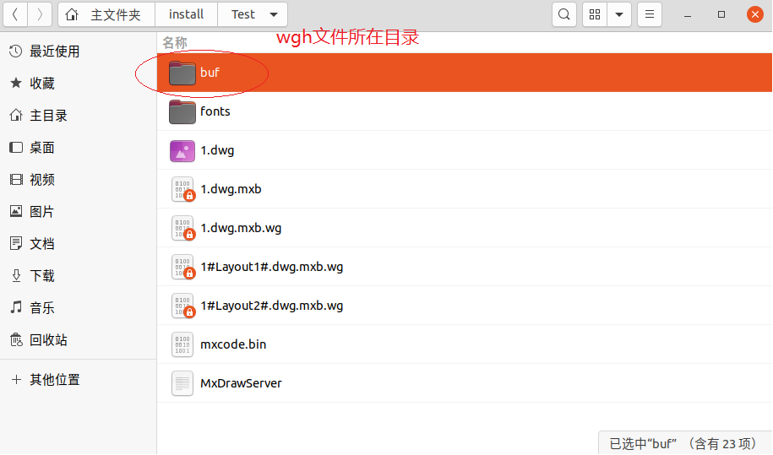This screenshot has width=773, height=455.
Task: Open 最近使用 in the sidebar
Action: pos(79,51)
